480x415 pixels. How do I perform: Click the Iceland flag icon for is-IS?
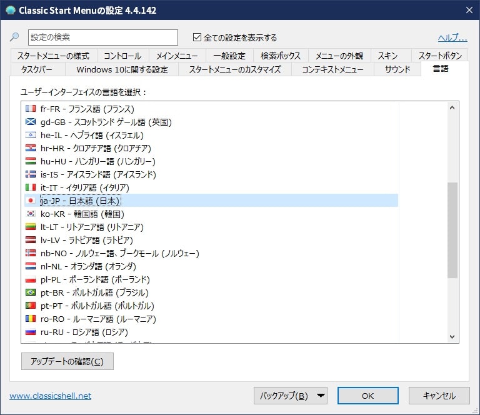tap(30, 174)
